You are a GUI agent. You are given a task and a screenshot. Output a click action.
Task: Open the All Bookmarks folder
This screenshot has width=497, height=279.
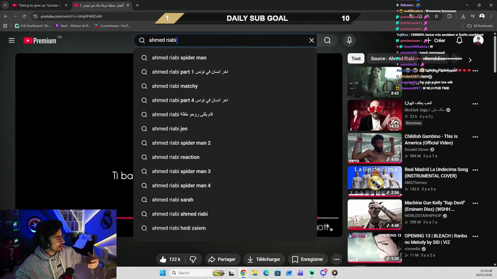[x=480, y=26]
